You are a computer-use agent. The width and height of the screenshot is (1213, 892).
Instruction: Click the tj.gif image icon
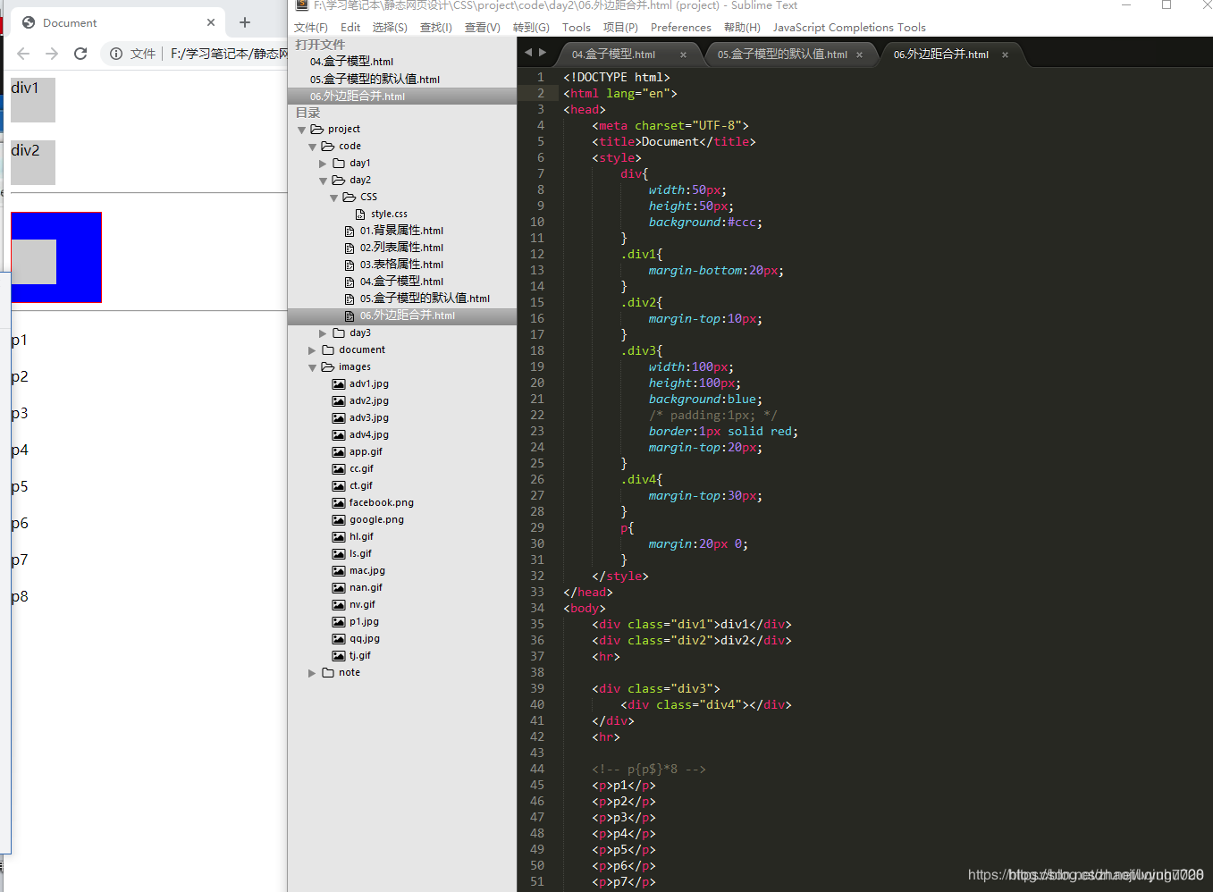click(339, 655)
